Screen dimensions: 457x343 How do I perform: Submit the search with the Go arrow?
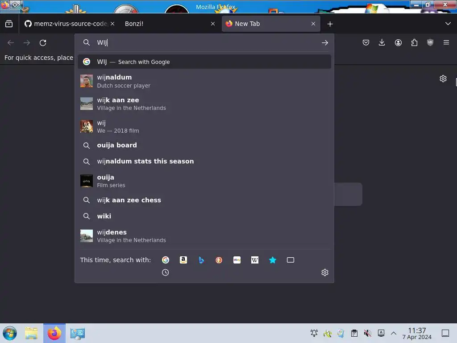[x=325, y=43]
